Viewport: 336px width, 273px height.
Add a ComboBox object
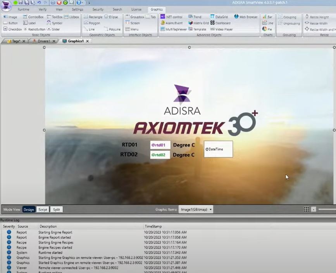33,17
